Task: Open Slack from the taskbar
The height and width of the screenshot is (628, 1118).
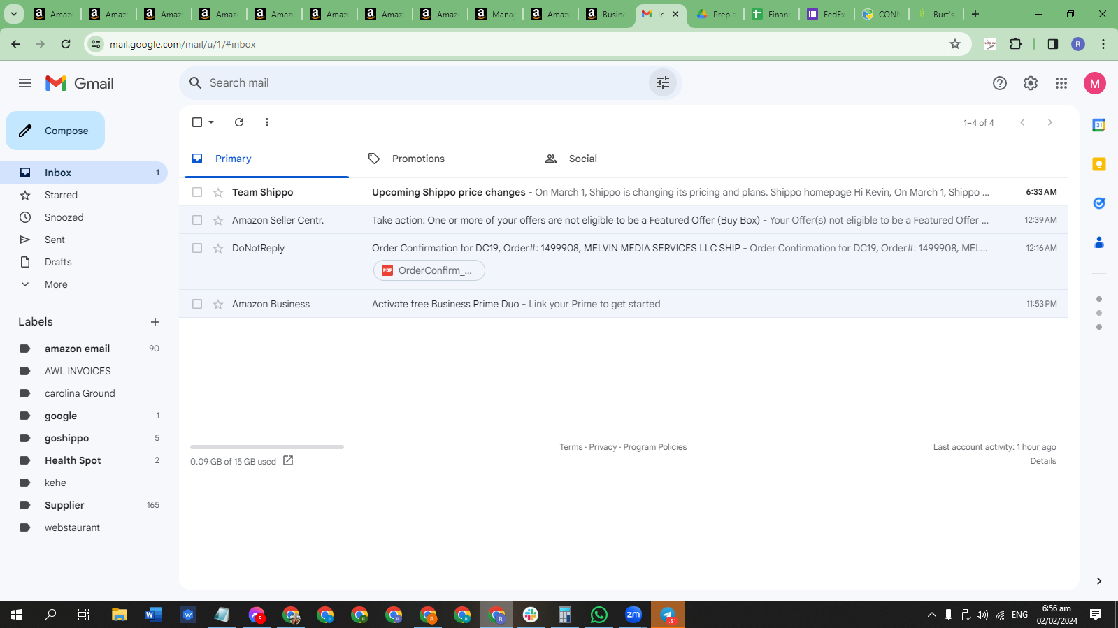Action: tap(531, 615)
